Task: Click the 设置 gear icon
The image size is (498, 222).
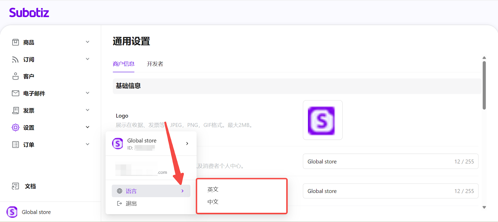Action: coord(15,127)
